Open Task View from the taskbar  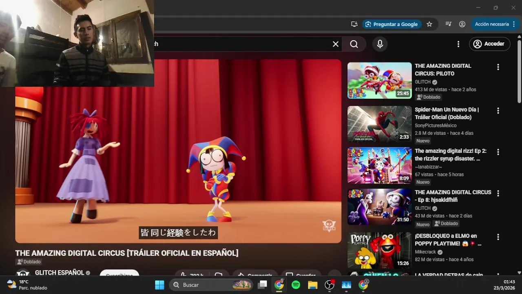coord(263,285)
